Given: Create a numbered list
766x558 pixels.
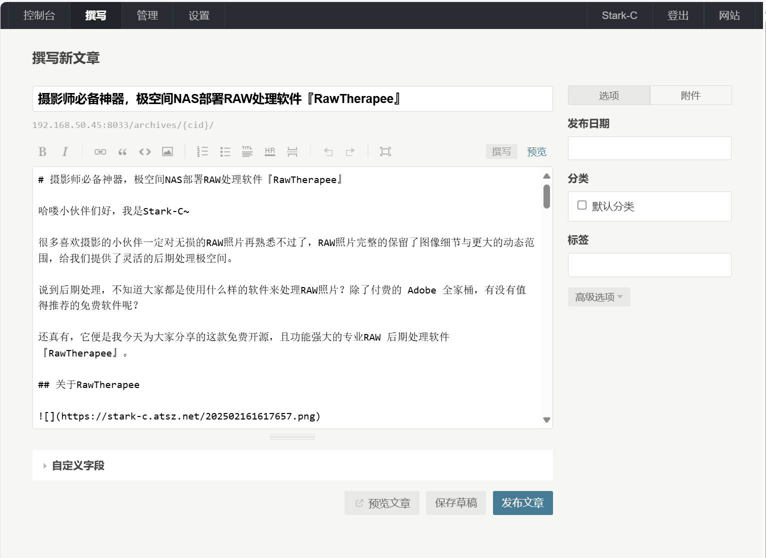Looking at the screenshot, I should point(202,151).
